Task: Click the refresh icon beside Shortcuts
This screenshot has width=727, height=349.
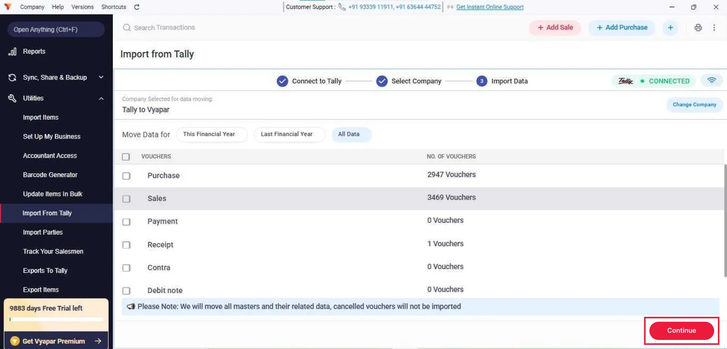Action: coord(137,7)
